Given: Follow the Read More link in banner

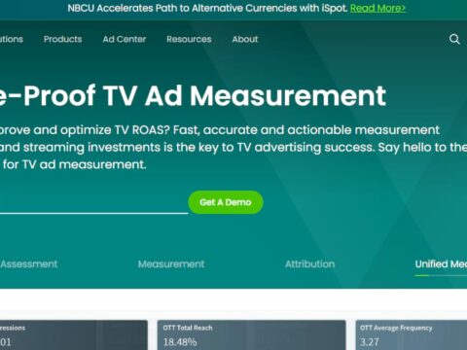Looking at the screenshot, I should (377, 8).
